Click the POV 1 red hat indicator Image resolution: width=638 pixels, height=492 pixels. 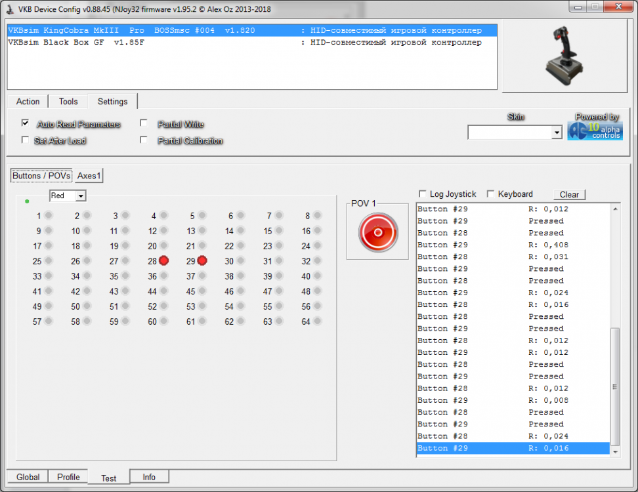point(377,232)
